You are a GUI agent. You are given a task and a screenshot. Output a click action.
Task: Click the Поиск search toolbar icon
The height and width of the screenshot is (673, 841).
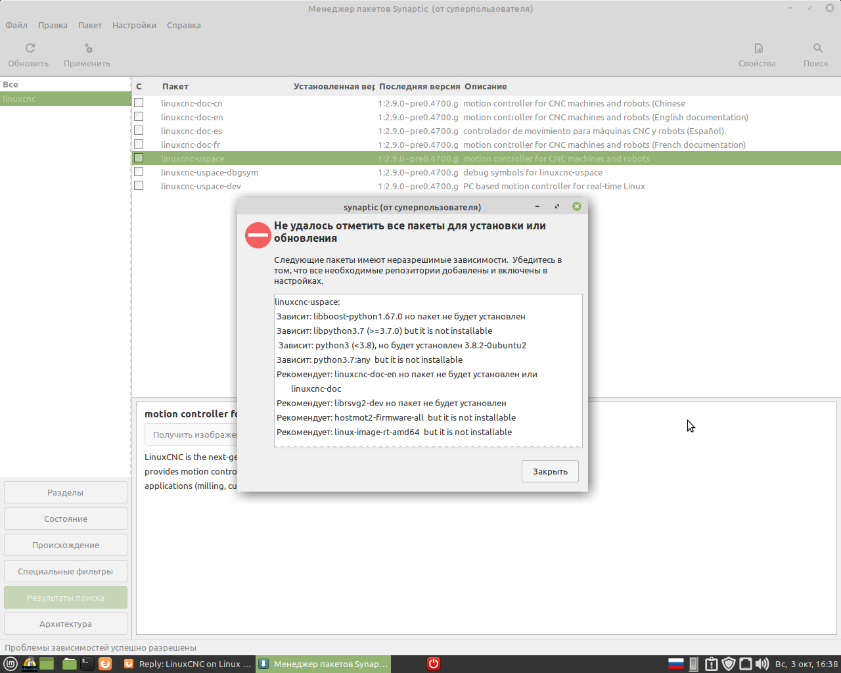(x=817, y=48)
